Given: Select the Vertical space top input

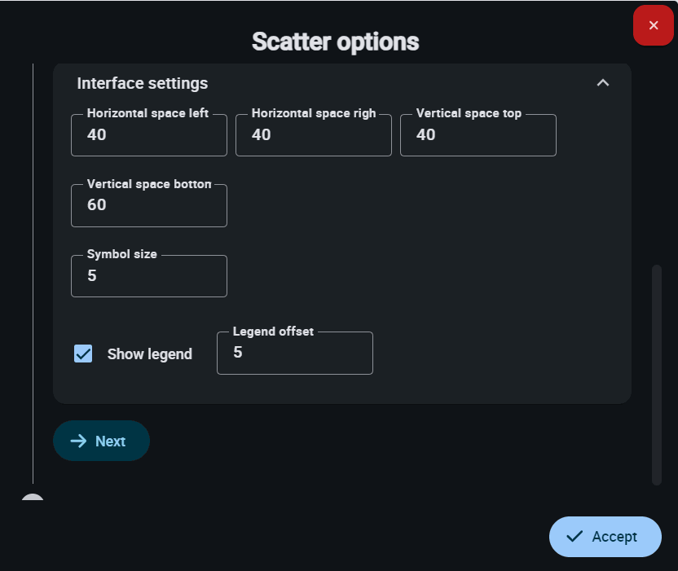Looking at the screenshot, I should point(478,135).
